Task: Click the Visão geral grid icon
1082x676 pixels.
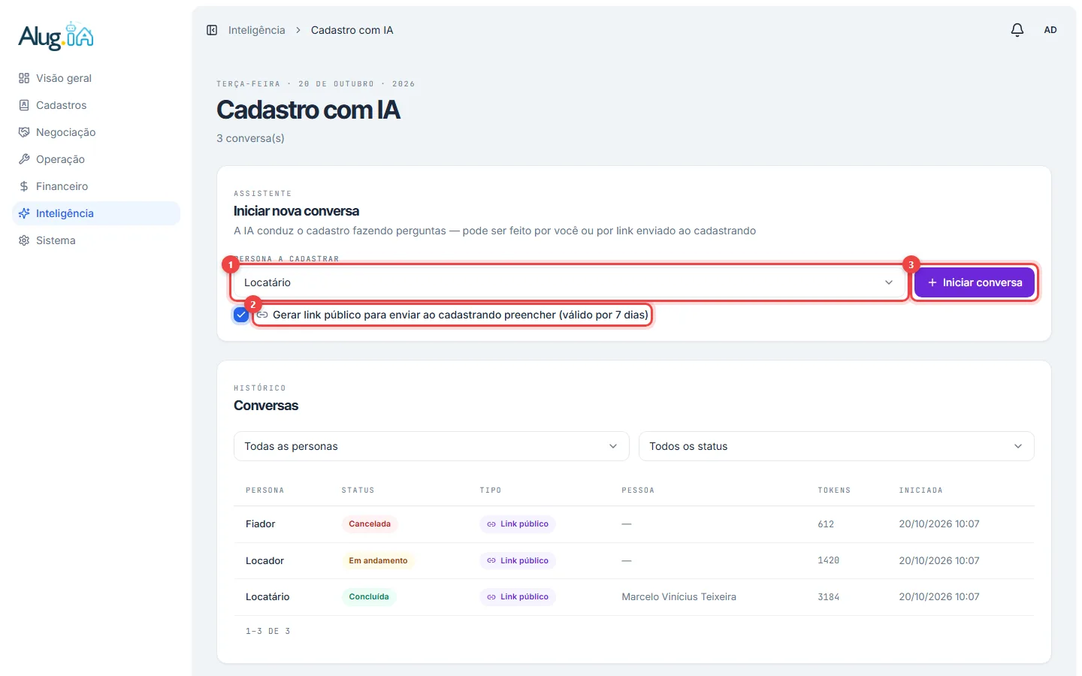Action: pos(24,78)
